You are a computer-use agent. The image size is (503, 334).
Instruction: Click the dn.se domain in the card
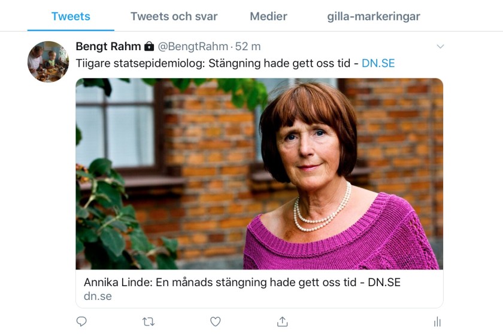(98, 296)
